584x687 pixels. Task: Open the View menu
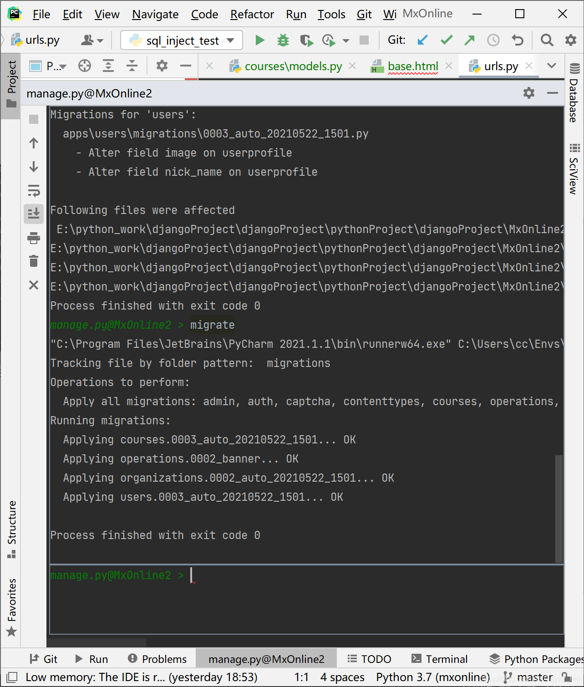pos(107,14)
